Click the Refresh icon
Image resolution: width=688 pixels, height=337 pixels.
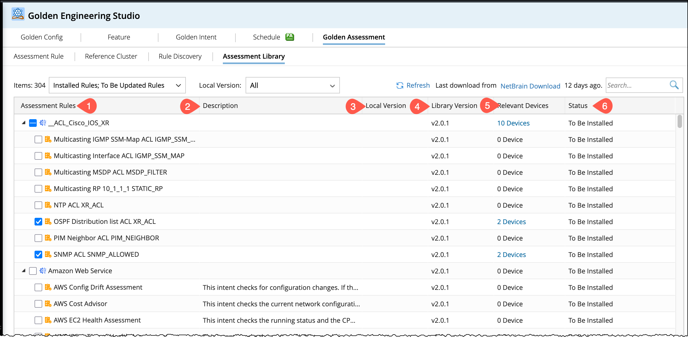(400, 85)
